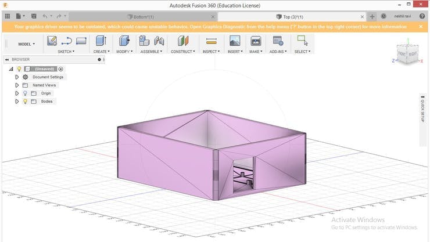
Task: Open the INSPECT dropdown menu
Action: pyautogui.click(x=211, y=52)
